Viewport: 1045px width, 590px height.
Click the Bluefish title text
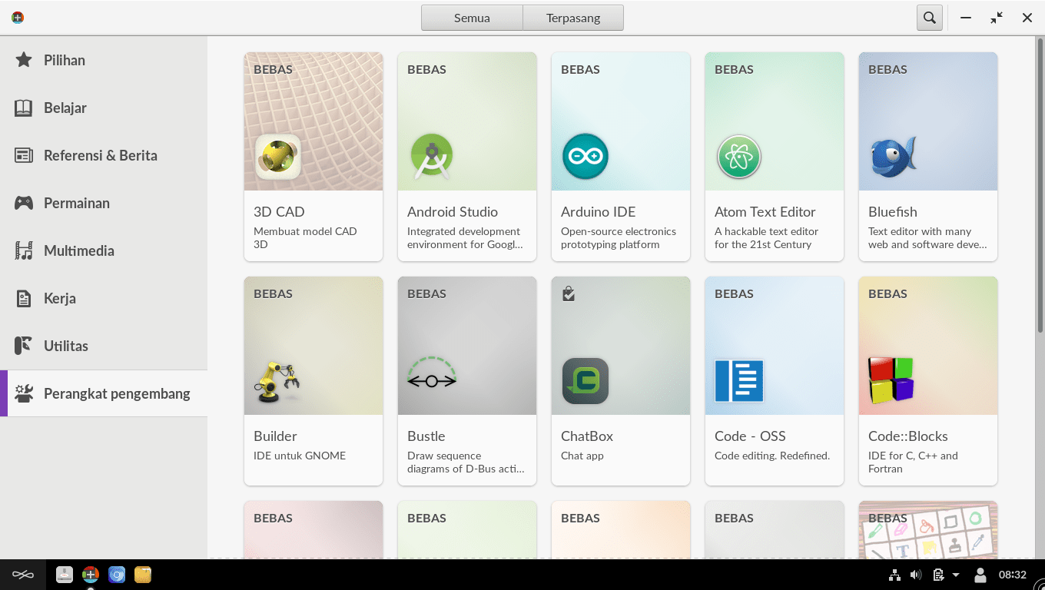click(x=893, y=212)
